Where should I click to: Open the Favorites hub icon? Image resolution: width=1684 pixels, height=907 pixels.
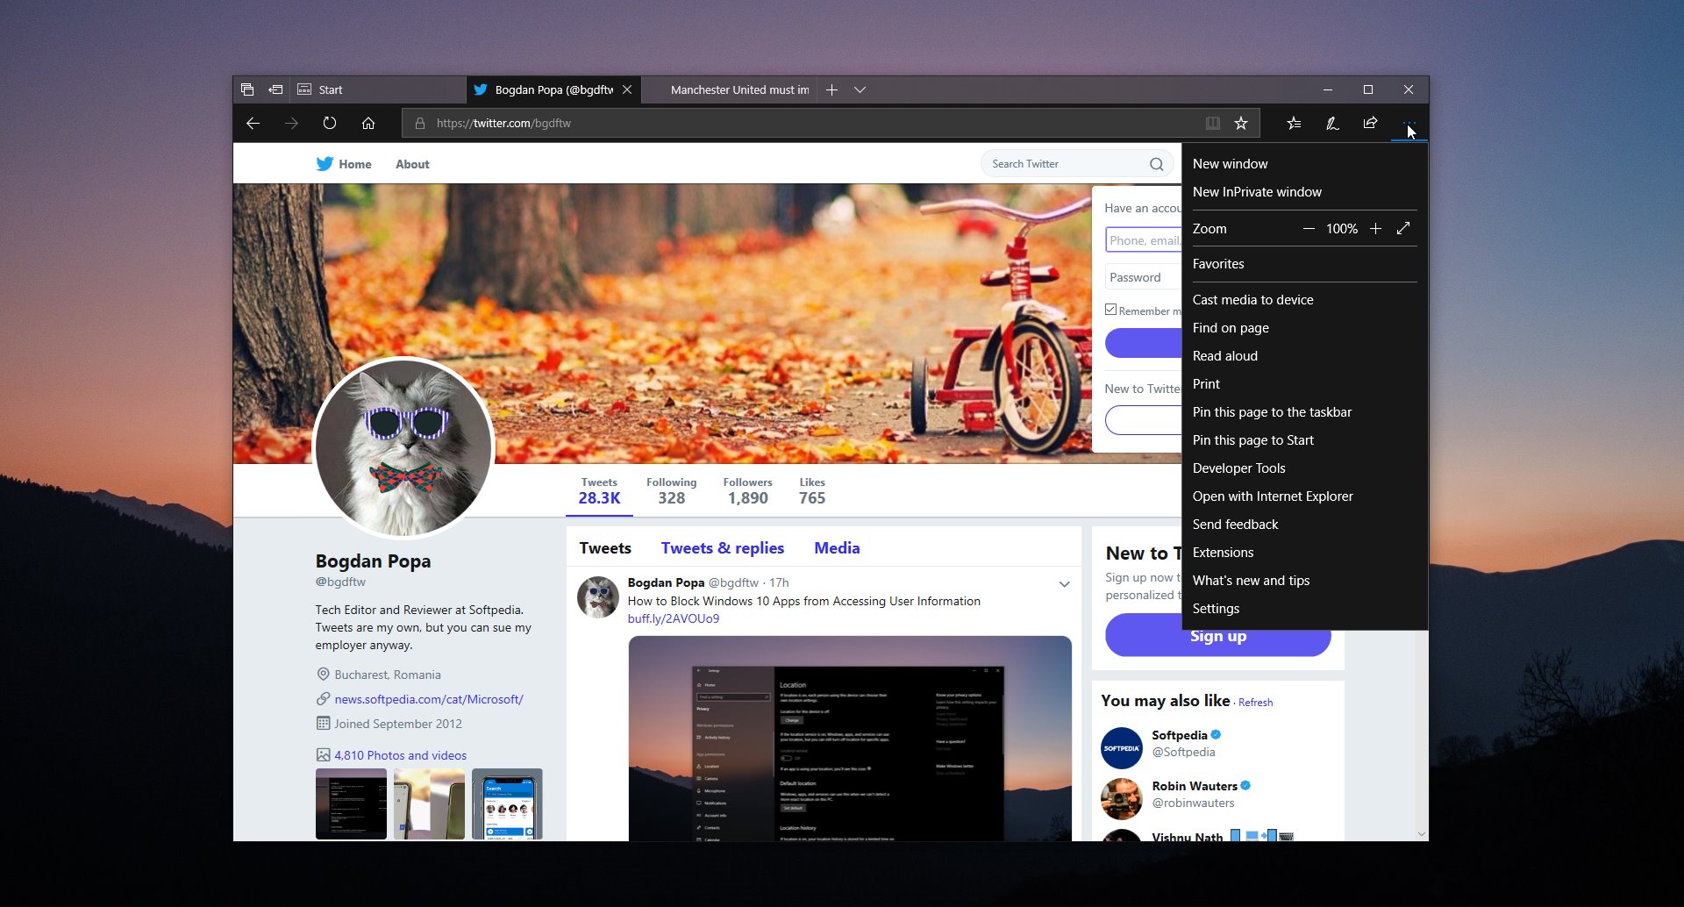(1294, 124)
